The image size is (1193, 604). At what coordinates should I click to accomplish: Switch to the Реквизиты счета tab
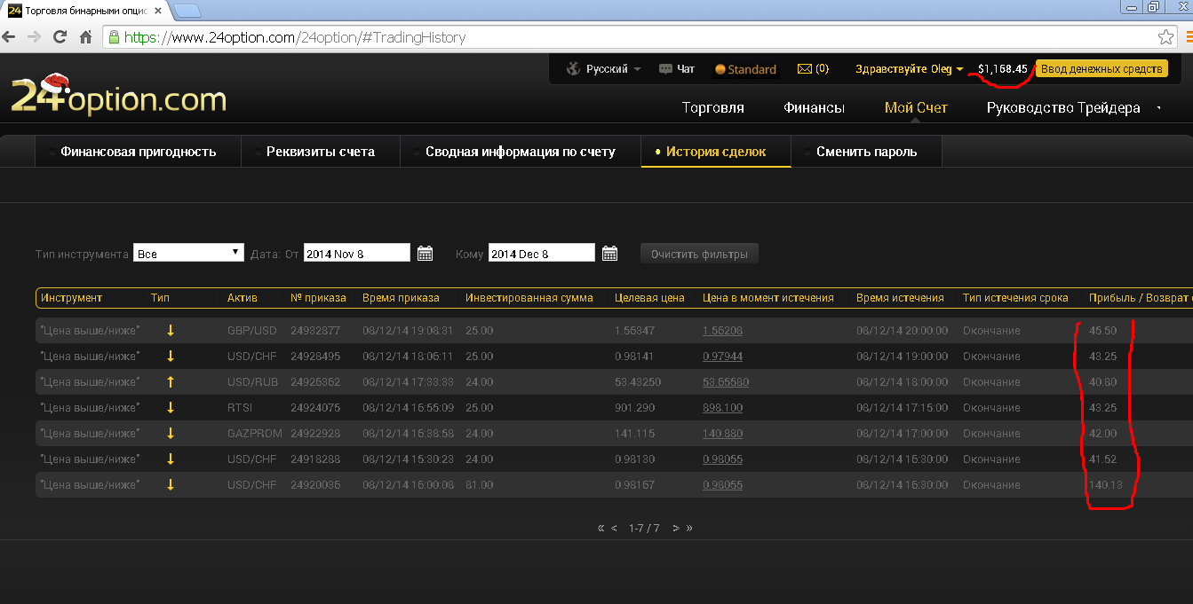coord(320,152)
